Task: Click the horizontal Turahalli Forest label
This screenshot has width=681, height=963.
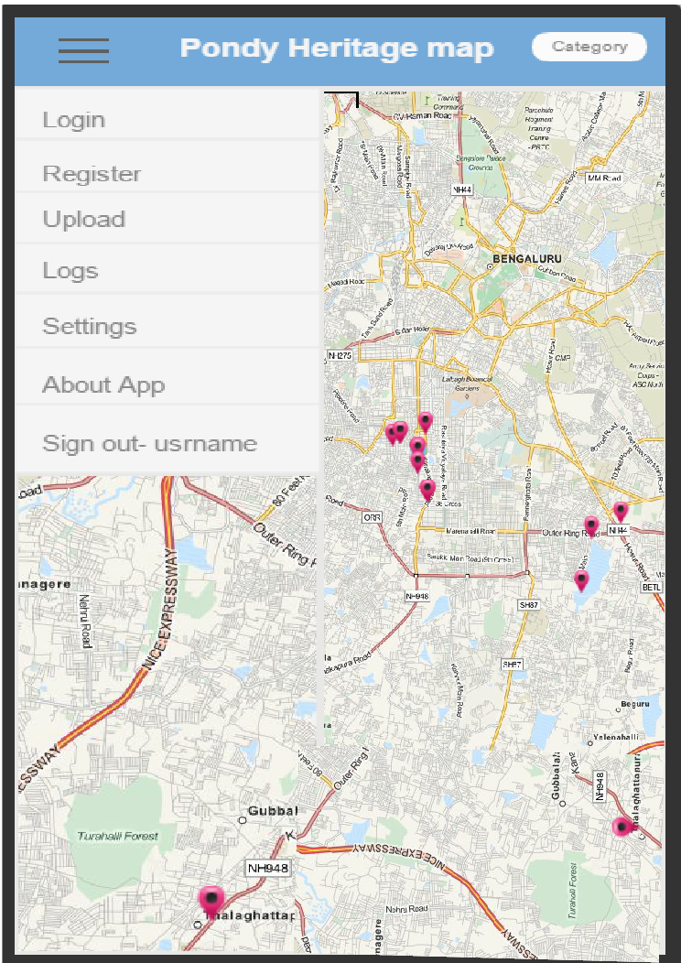Action: (x=118, y=836)
